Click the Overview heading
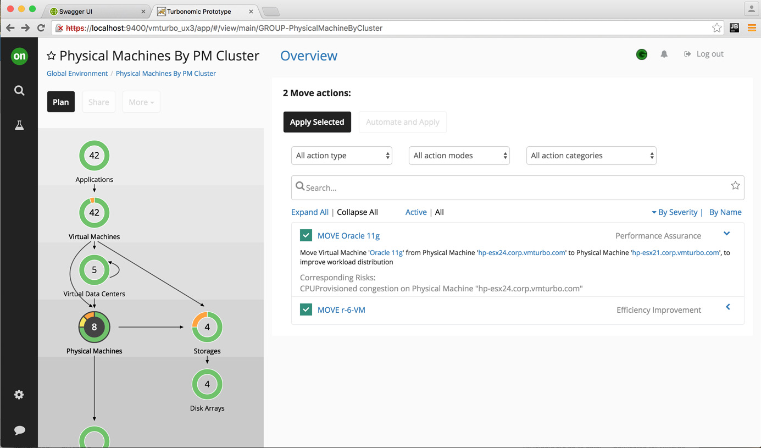 (x=309, y=56)
